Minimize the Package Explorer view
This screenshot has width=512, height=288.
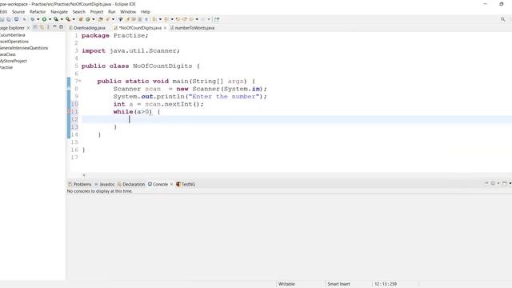point(54,27)
